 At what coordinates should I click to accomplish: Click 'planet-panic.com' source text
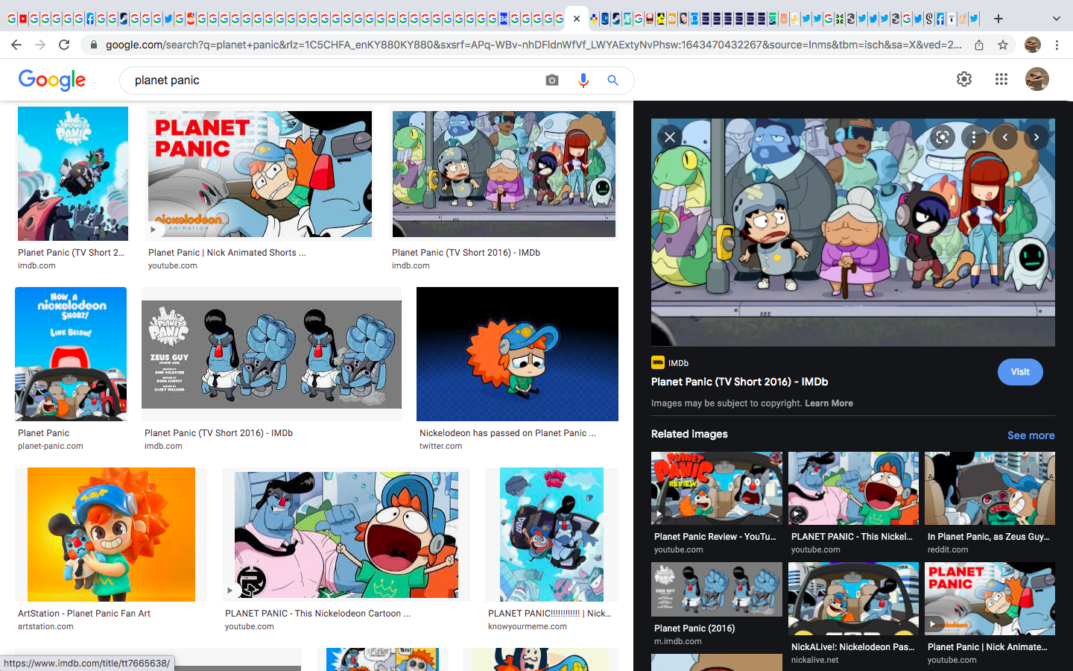coord(51,446)
